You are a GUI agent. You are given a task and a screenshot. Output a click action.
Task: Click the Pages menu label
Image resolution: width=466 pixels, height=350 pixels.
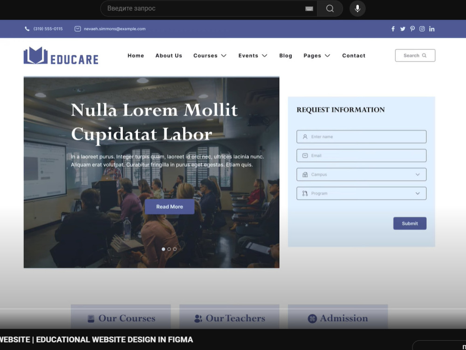(312, 56)
